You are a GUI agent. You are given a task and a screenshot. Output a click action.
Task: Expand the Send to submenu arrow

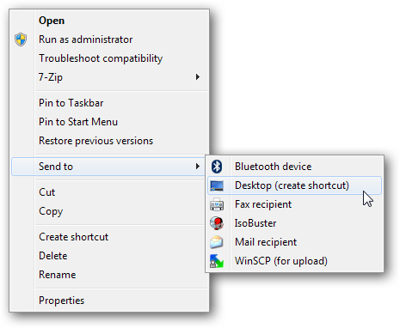[198, 167]
